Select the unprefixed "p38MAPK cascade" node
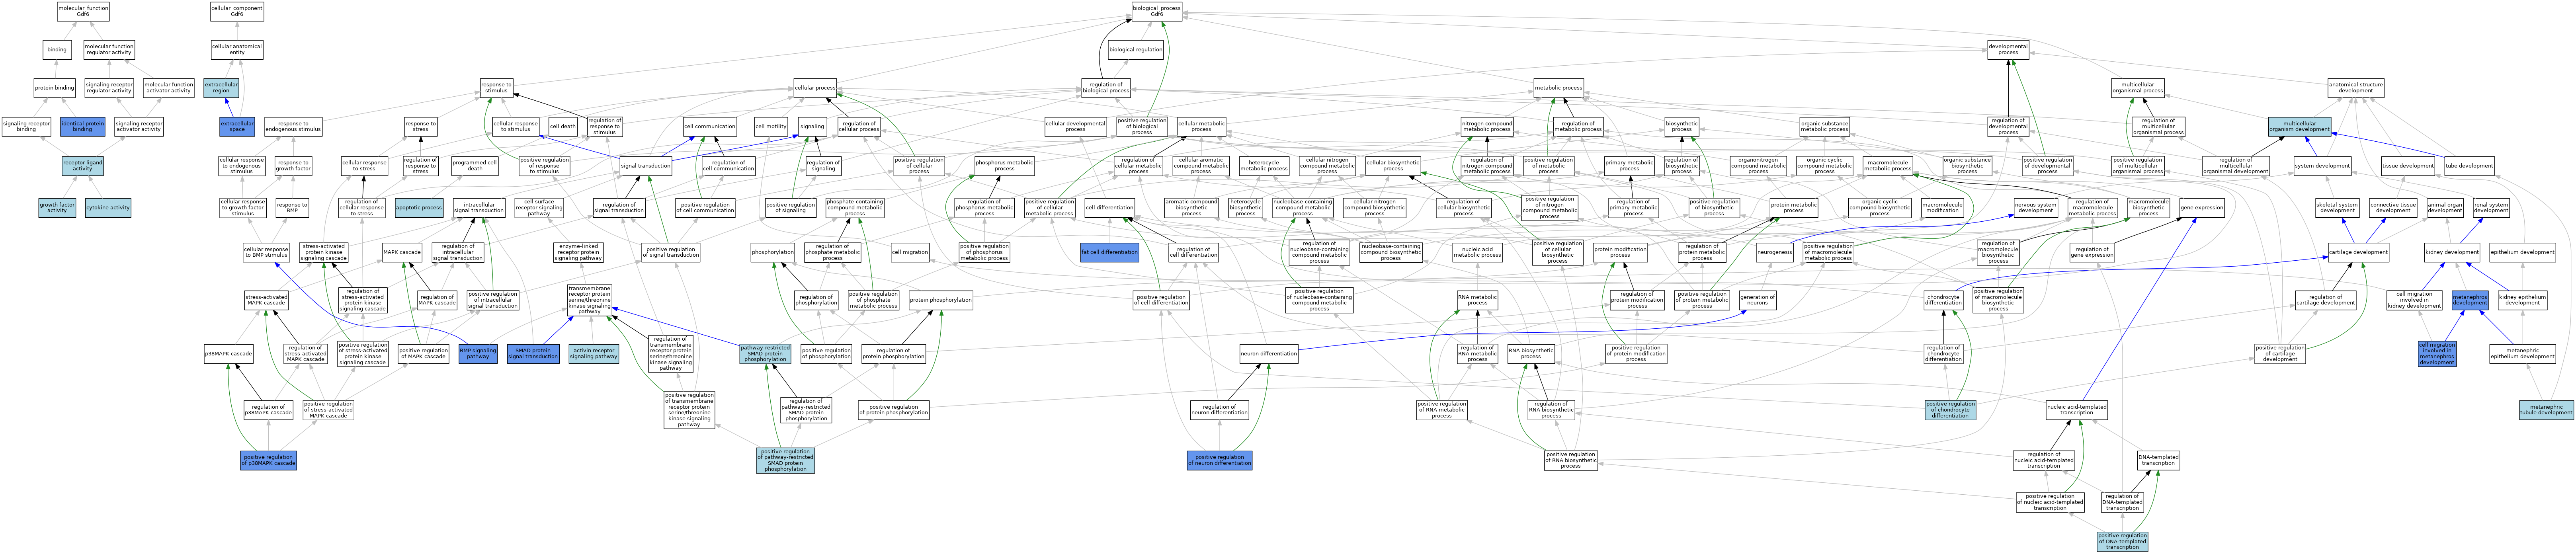This screenshot has height=554, width=2576. click(229, 353)
